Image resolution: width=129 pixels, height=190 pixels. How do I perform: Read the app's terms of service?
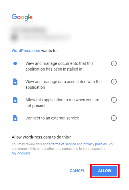(64, 144)
